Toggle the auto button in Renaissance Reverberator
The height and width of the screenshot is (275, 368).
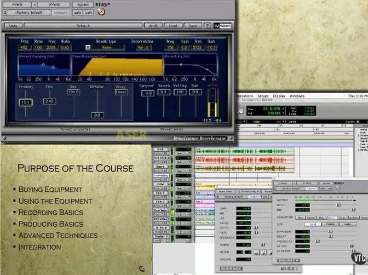coord(77,13)
